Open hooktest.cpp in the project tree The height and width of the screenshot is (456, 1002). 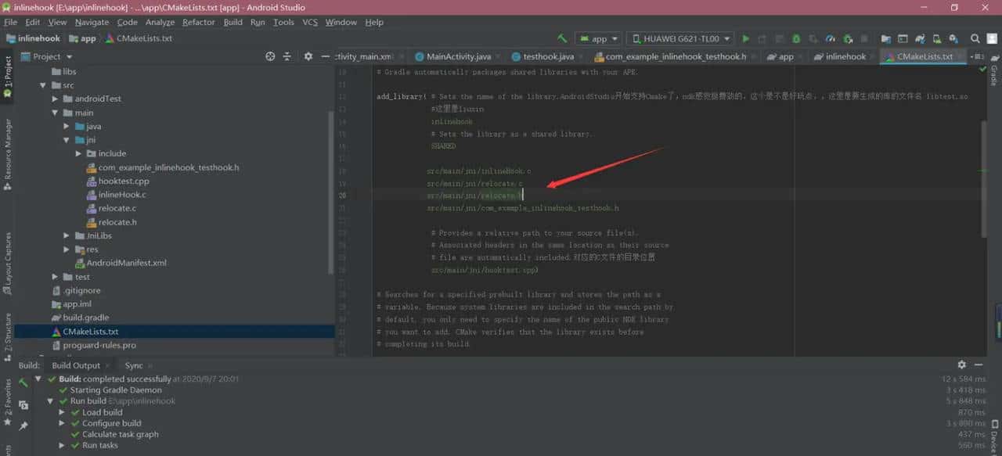tap(123, 181)
